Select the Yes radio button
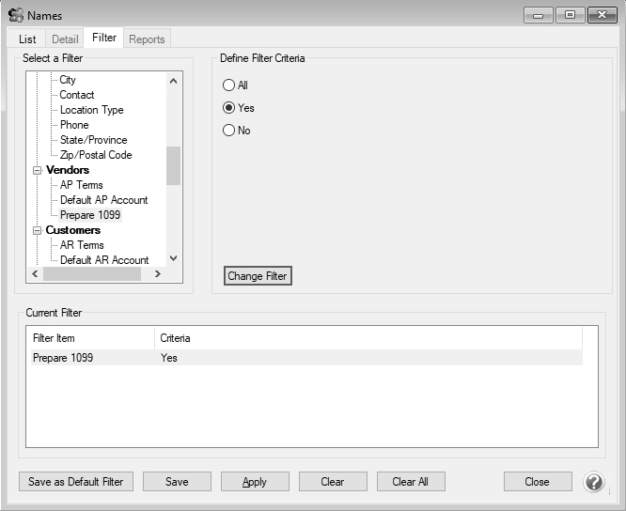The width and height of the screenshot is (626, 511). pos(228,108)
